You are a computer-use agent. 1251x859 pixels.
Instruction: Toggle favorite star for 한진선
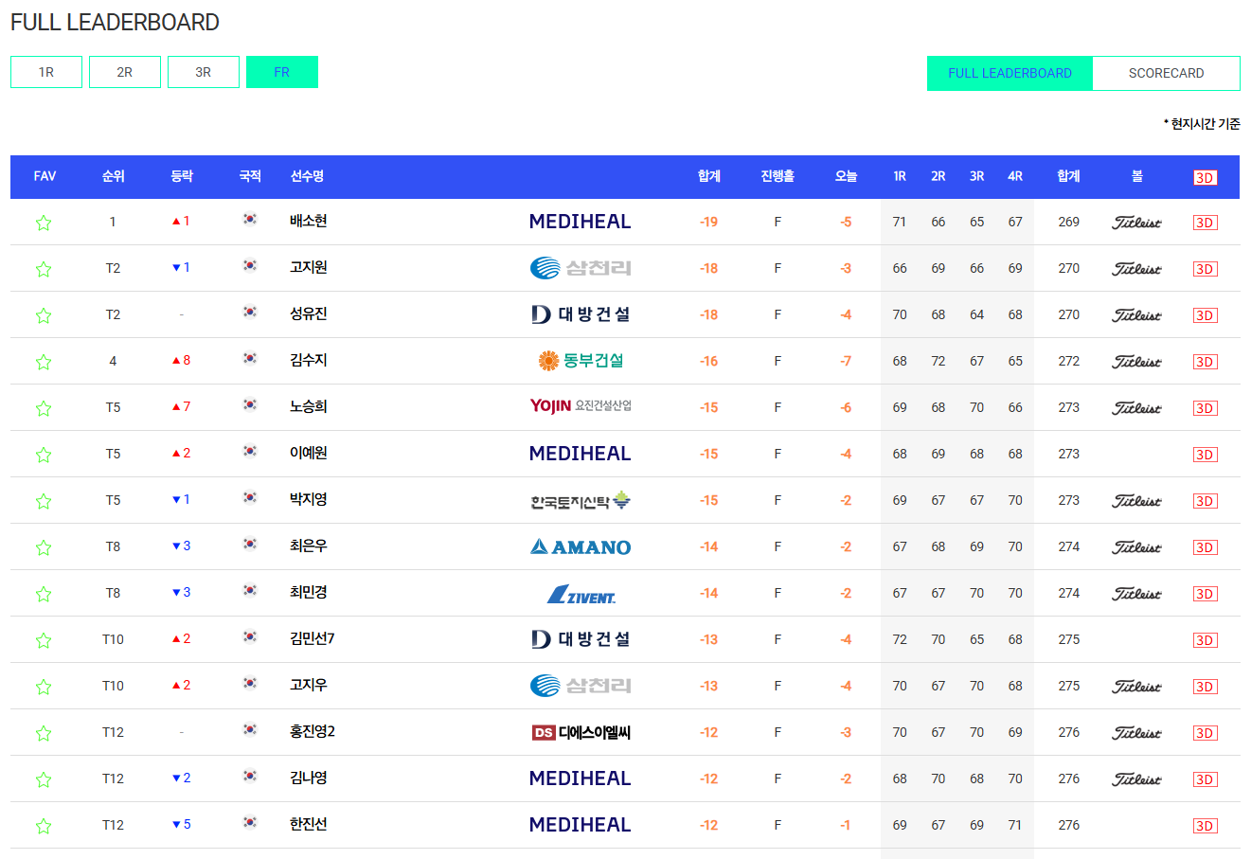tap(44, 826)
